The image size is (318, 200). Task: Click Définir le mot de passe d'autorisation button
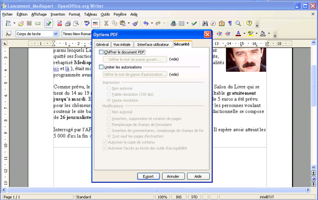[x=135, y=75]
